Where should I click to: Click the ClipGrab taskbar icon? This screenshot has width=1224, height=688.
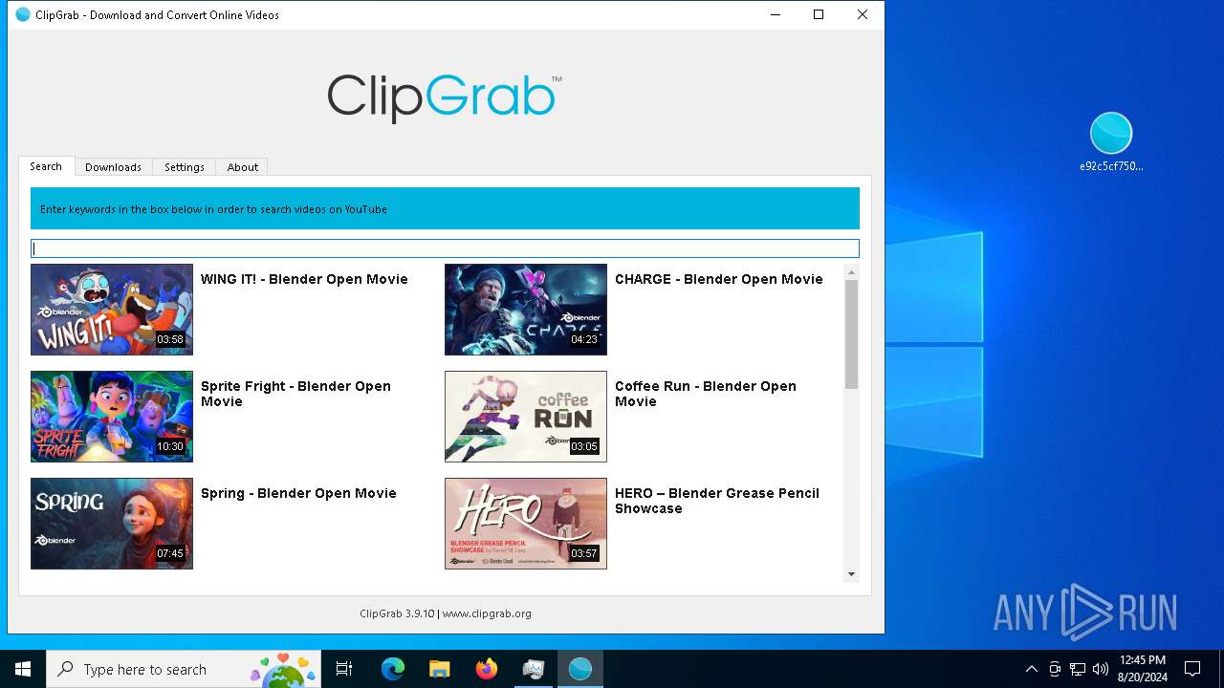coord(580,669)
